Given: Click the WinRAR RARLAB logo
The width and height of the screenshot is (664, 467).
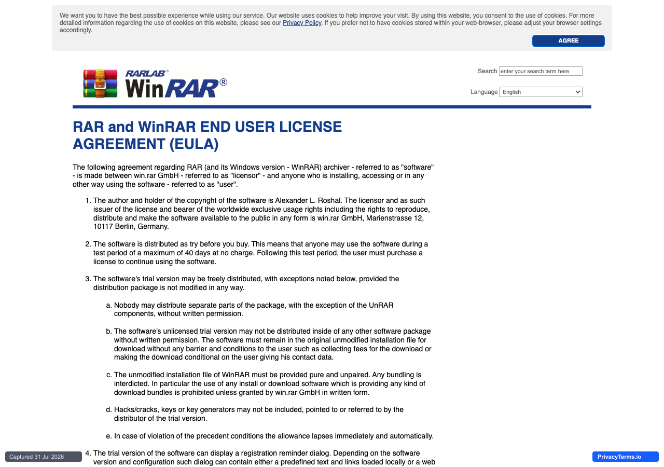Looking at the screenshot, I should tap(155, 84).
